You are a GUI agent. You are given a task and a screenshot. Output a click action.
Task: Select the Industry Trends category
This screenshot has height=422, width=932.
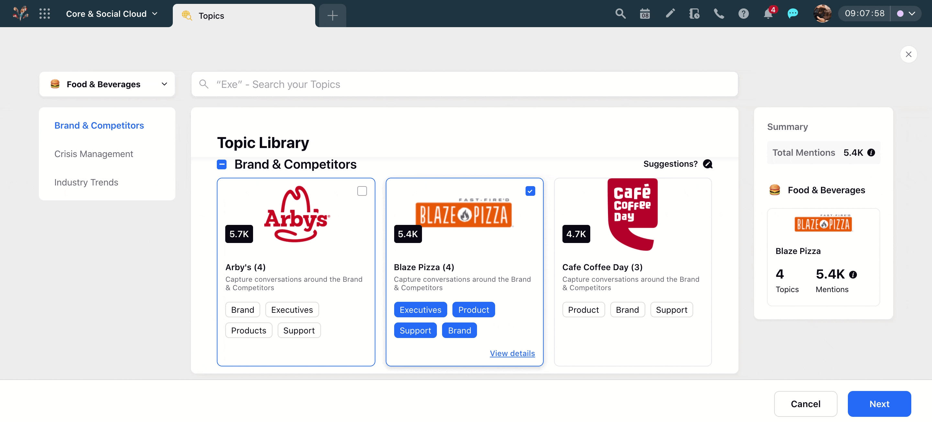click(x=86, y=182)
